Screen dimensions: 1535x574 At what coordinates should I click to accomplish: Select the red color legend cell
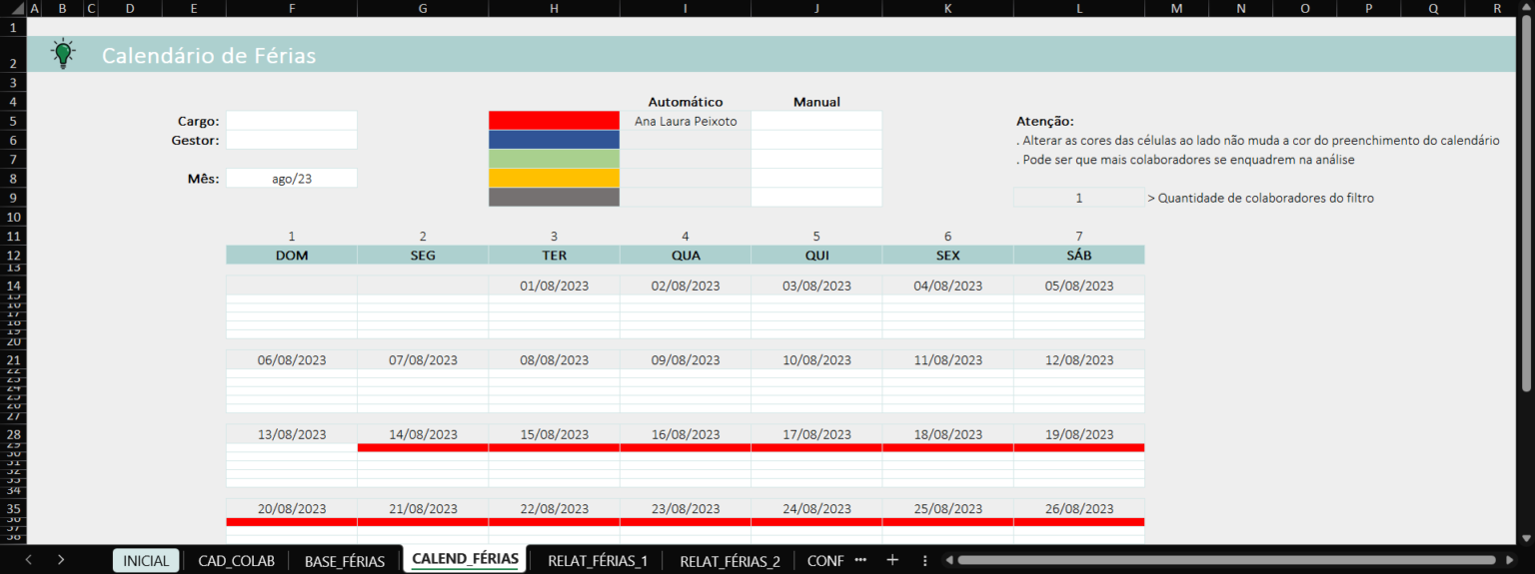pyautogui.click(x=554, y=121)
